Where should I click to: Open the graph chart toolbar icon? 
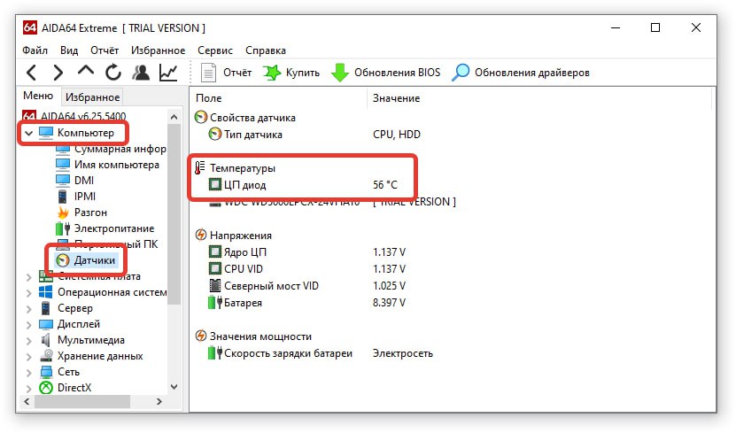pos(167,73)
